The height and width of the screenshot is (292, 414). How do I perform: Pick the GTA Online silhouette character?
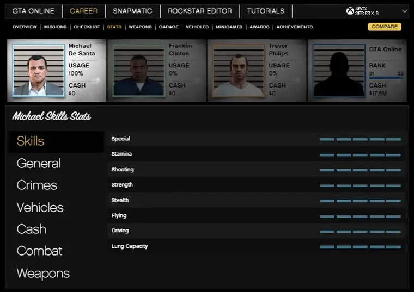pos(339,70)
